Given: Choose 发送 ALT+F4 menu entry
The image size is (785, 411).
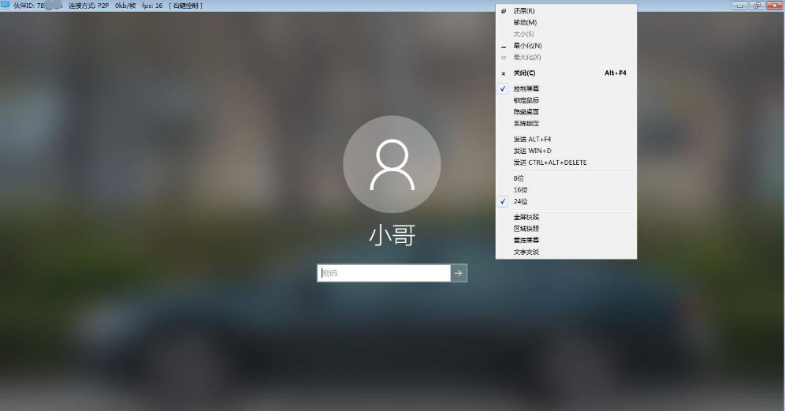Looking at the screenshot, I should pos(566,140).
